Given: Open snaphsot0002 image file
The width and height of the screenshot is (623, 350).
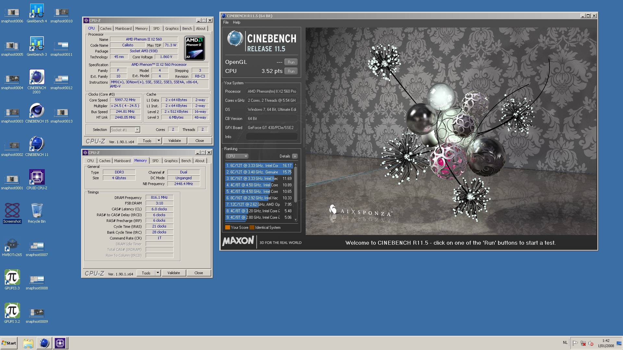Looking at the screenshot, I should click(12, 149).
